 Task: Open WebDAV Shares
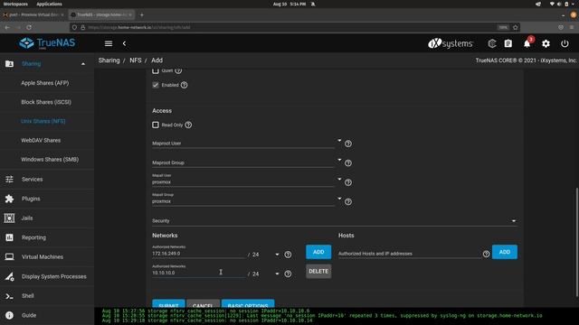pyautogui.click(x=41, y=141)
